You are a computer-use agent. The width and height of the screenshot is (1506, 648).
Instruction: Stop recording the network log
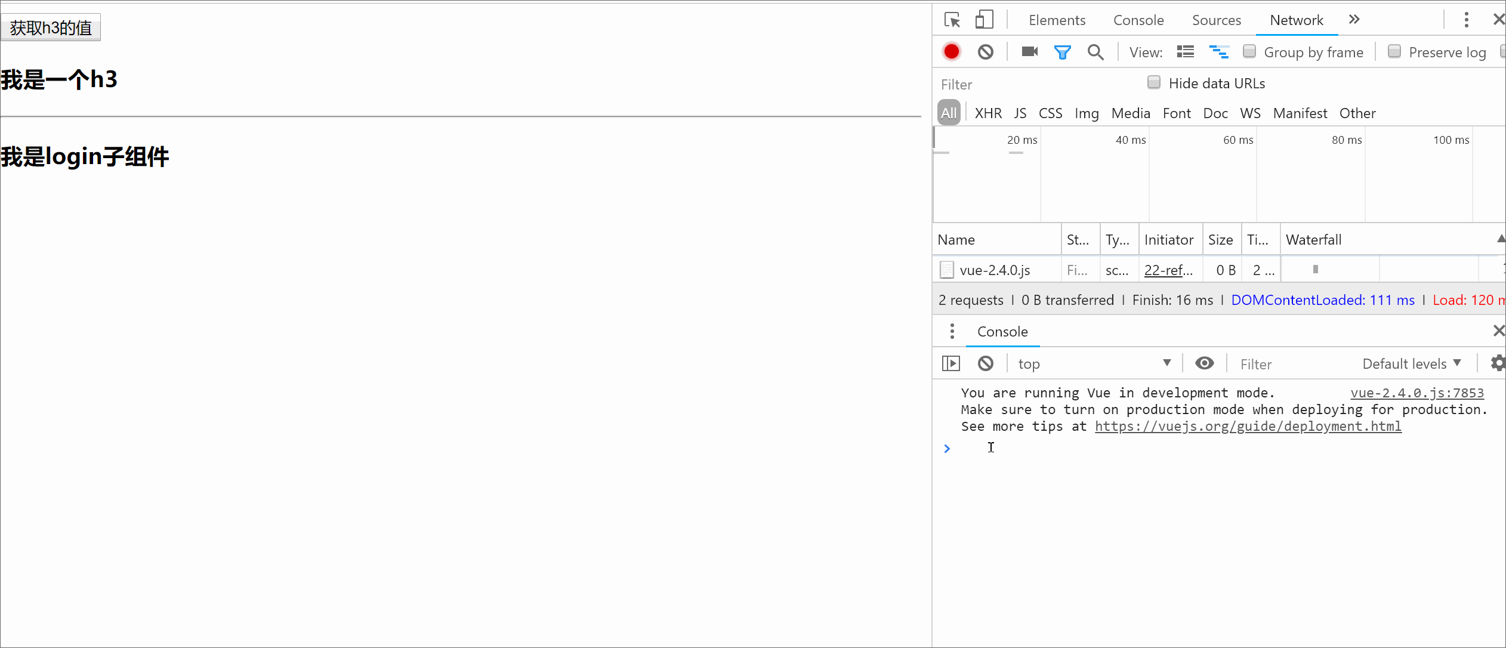(950, 52)
